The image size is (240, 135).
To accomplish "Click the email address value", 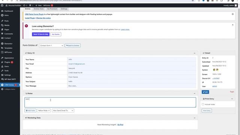I will coord(76,64).
